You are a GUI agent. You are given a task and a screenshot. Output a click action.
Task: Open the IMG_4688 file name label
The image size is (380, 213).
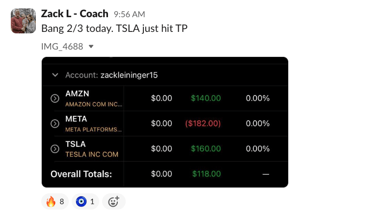[x=62, y=47]
